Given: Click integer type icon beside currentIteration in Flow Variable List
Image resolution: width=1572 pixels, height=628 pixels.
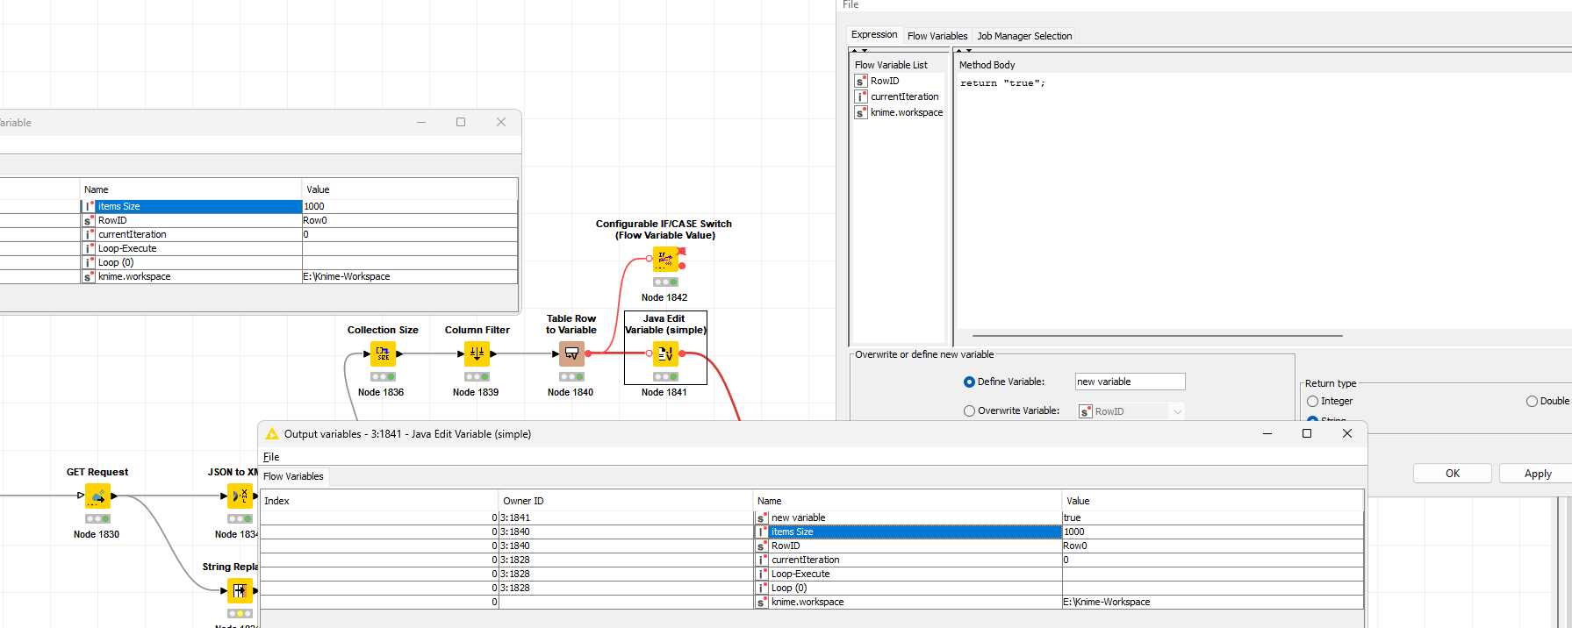Looking at the screenshot, I should click(861, 96).
